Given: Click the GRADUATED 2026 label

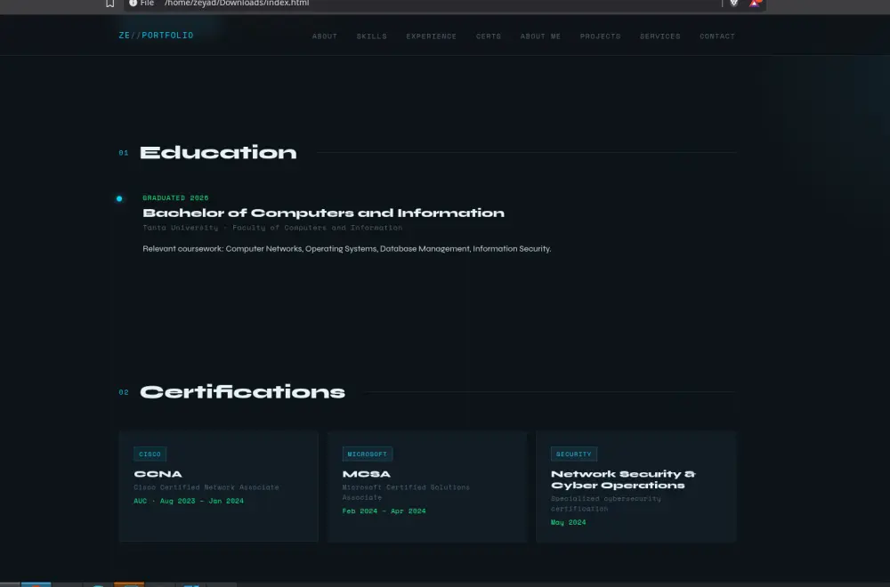Looking at the screenshot, I should click(x=175, y=198).
